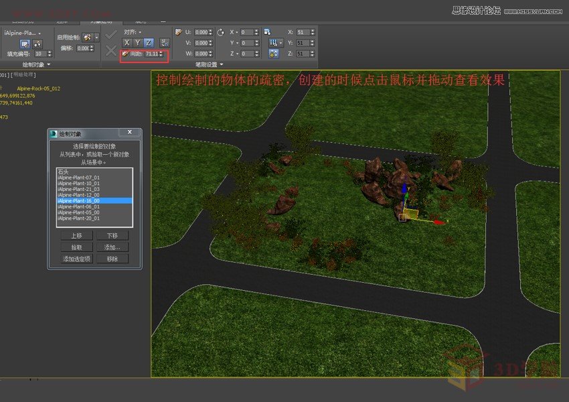Click the highlighted scale randomize icon near Z scale
The image size is (569, 402).
pyautogui.click(x=273, y=53)
